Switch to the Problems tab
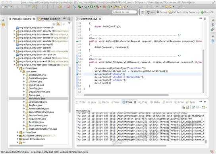Screen dimensions: 216x154 point(81,102)
